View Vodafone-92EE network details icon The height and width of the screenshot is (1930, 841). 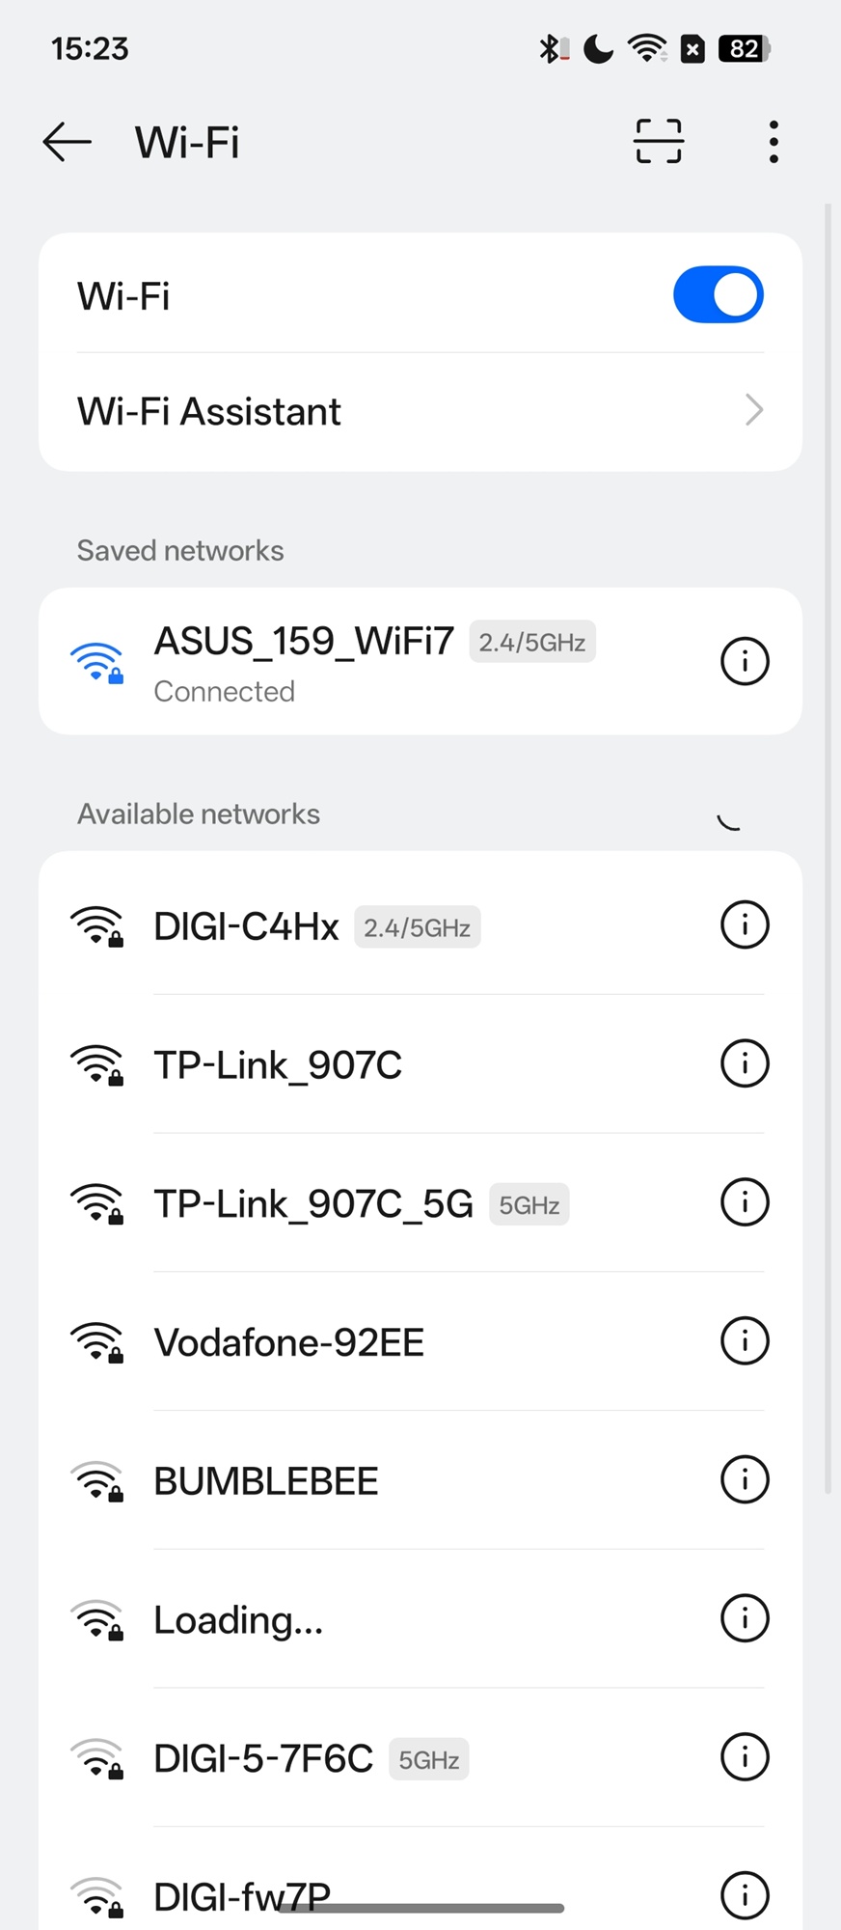coord(745,1341)
